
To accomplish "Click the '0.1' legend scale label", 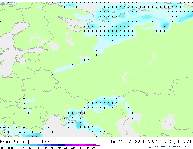I will (3, 148).
